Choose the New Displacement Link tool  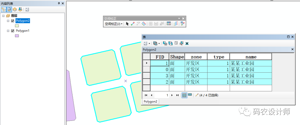point(133,24)
